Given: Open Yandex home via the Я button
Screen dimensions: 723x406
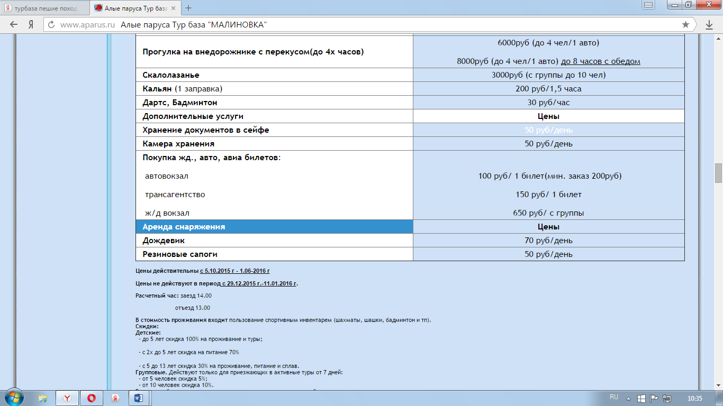Looking at the screenshot, I should pos(31,24).
